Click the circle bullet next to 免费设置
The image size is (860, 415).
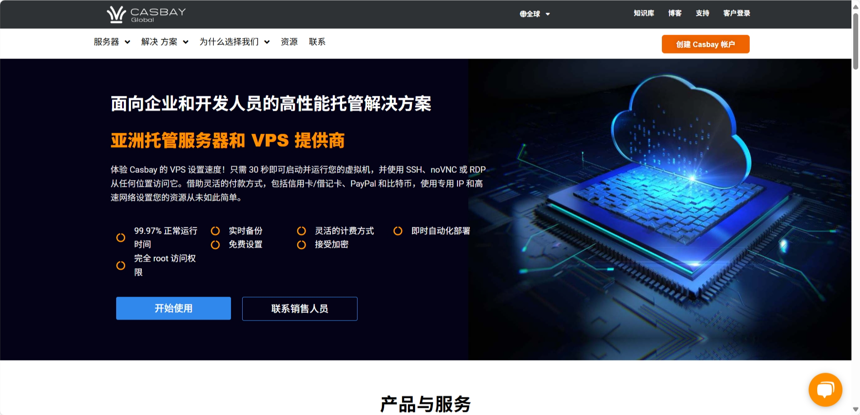(x=215, y=245)
